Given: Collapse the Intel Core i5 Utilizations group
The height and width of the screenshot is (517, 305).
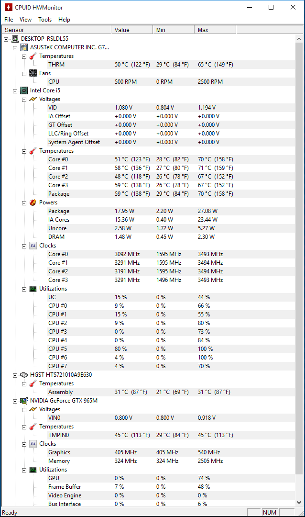Looking at the screenshot, I should (24, 289).
